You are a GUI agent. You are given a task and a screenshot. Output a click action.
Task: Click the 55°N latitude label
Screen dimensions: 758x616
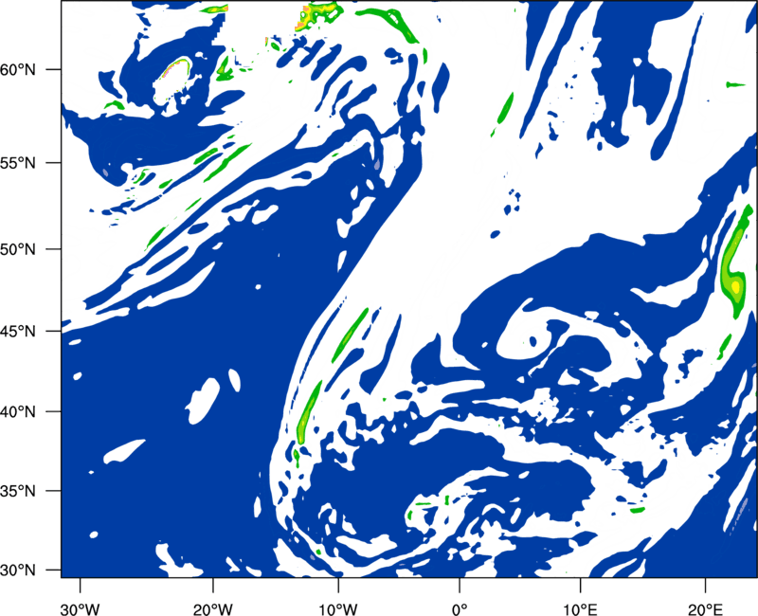(18, 163)
